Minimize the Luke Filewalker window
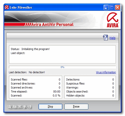This screenshot has height=116, width=125. click(x=106, y=7)
